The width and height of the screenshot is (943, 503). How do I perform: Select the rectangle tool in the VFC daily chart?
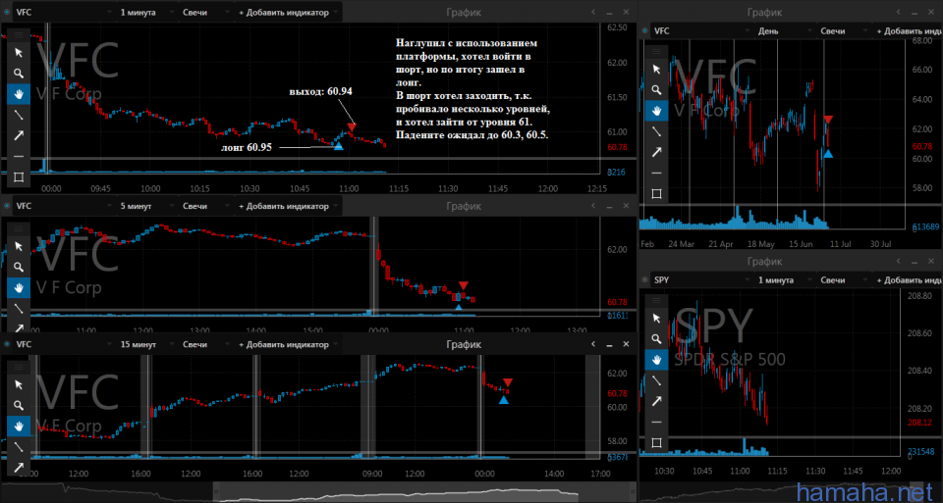pos(656,193)
